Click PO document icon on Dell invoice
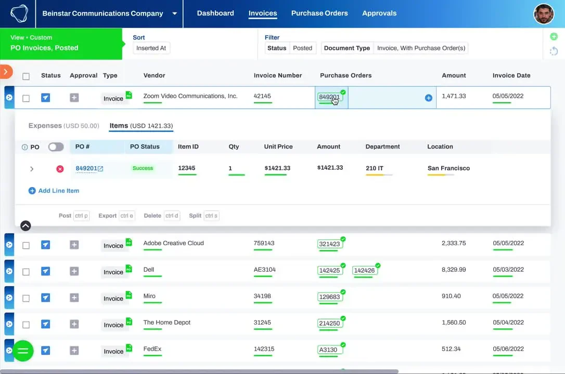The image size is (565, 374). click(129, 269)
